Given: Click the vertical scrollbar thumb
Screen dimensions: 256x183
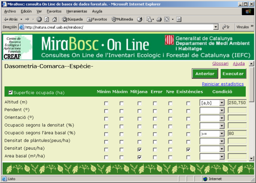Looking at the screenshot, I should point(251,84).
